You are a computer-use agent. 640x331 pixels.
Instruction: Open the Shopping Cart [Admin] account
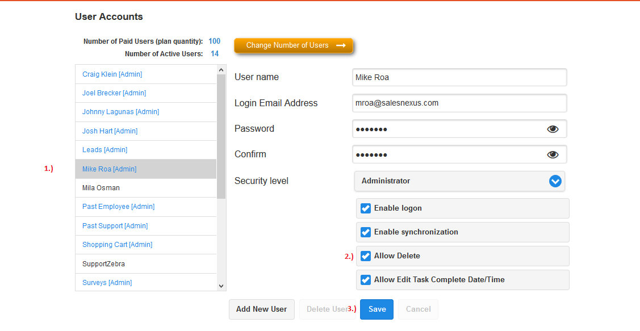click(x=117, y=245)
